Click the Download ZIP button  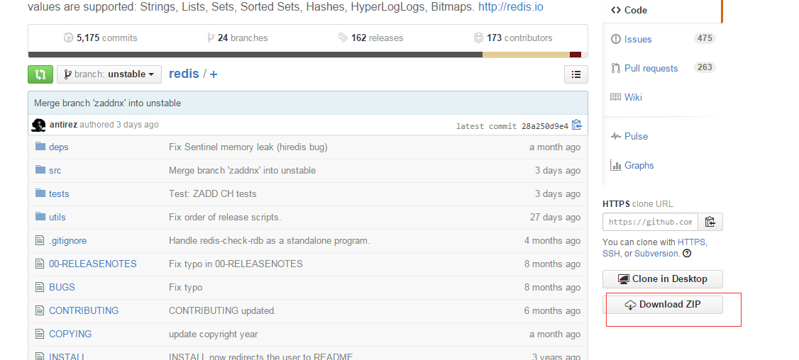click(x=663, y=305)
